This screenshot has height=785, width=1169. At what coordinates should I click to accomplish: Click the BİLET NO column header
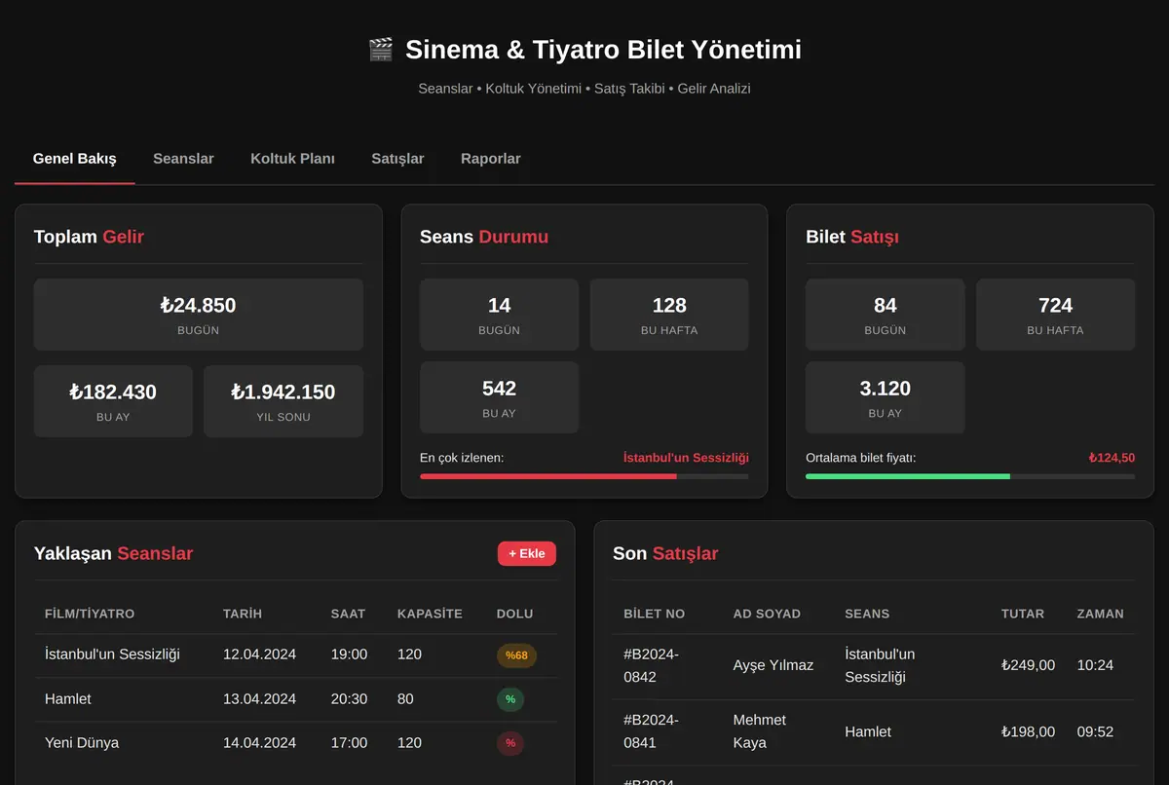point(654,614)
